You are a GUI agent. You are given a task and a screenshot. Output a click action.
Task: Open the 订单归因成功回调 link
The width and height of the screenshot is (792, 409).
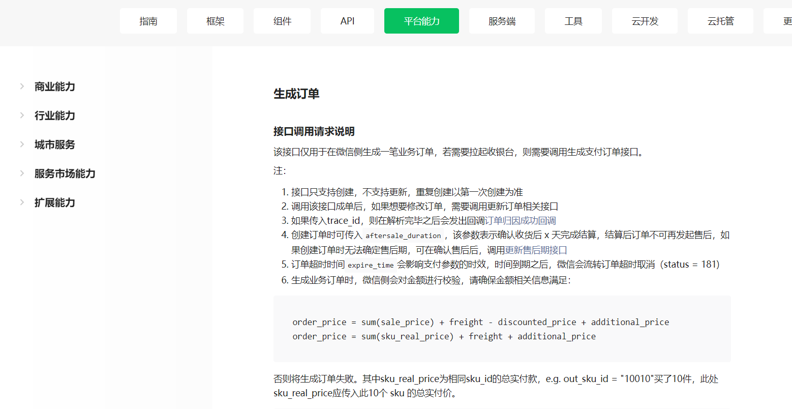[520, 221]
